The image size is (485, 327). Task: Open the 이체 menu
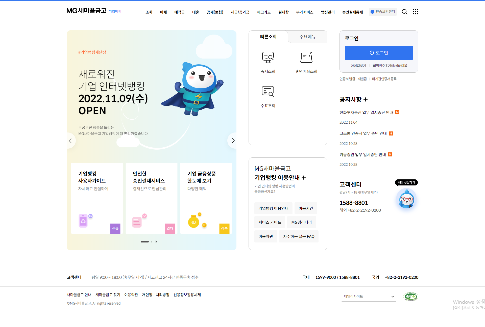click(163, 12)
